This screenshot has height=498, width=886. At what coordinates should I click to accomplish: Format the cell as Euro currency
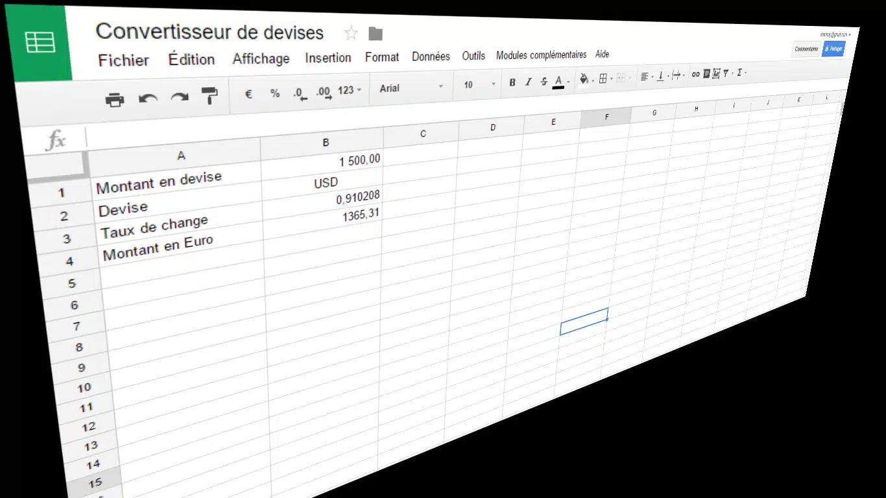pos(248,94)
